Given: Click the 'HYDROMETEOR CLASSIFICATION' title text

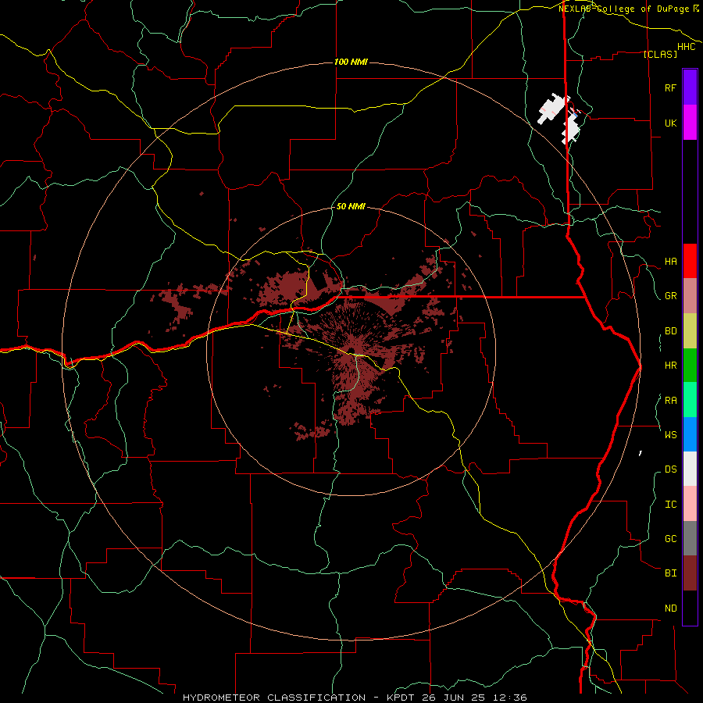Looking at the screenshot, I should (274, 698).
